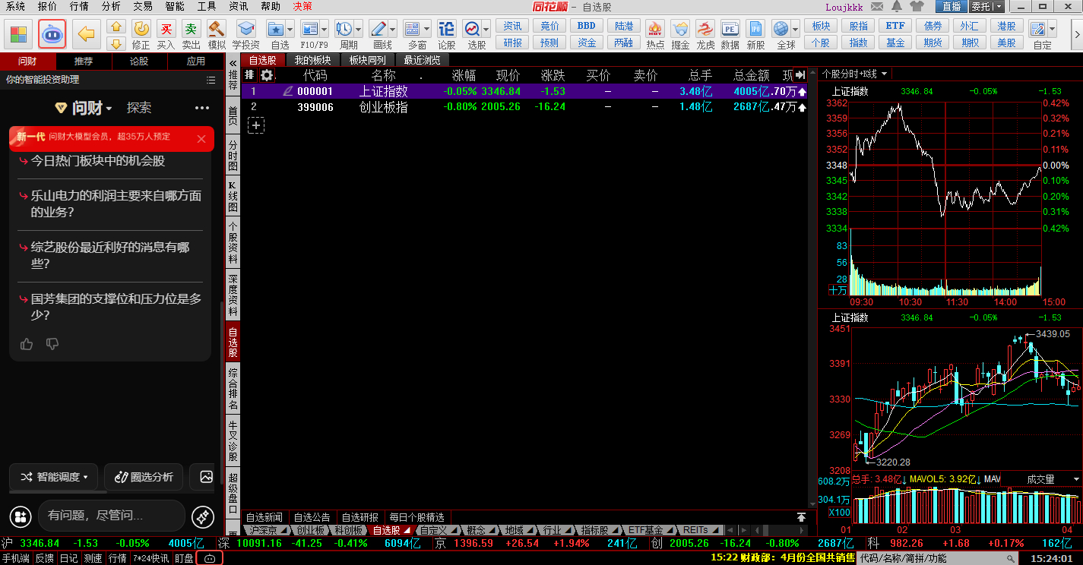
Task: Open 龙虎 dragon-tiger list icon
Action: point(705,30)
